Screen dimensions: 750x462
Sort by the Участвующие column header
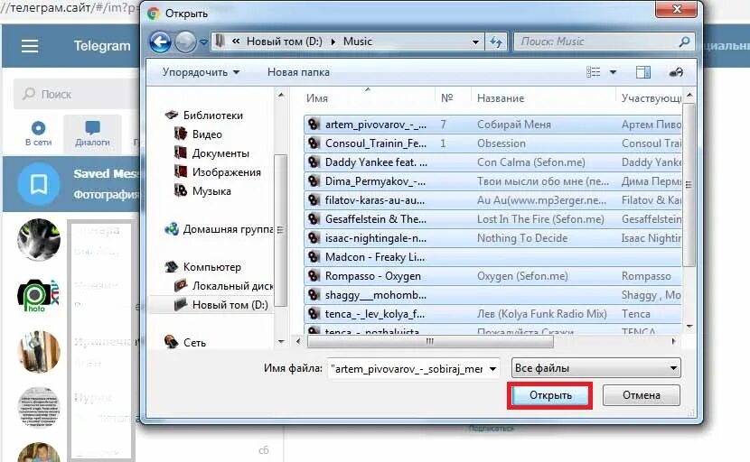[x=651, y=98]
